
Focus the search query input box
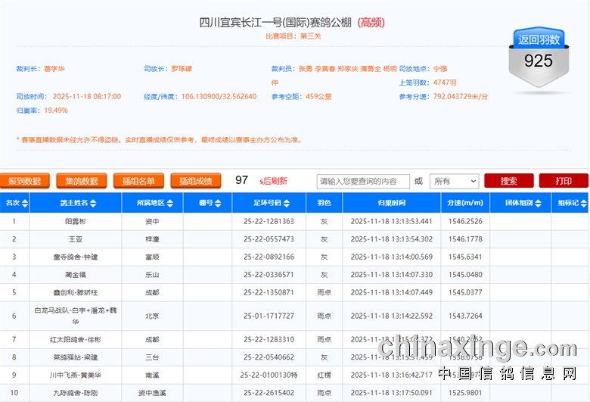click(x=363, y=182)
